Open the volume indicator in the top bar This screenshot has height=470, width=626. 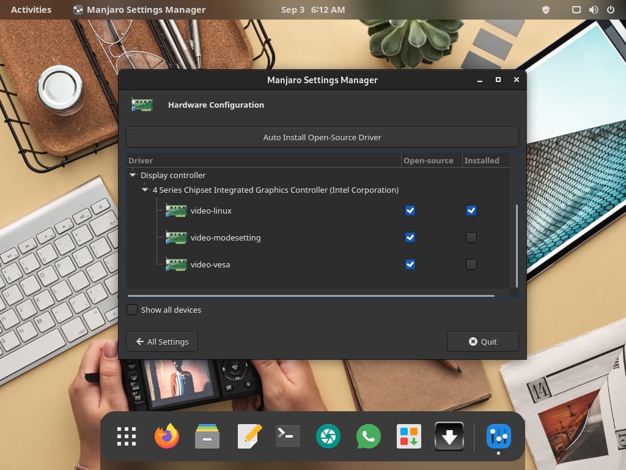click(593, 10)
